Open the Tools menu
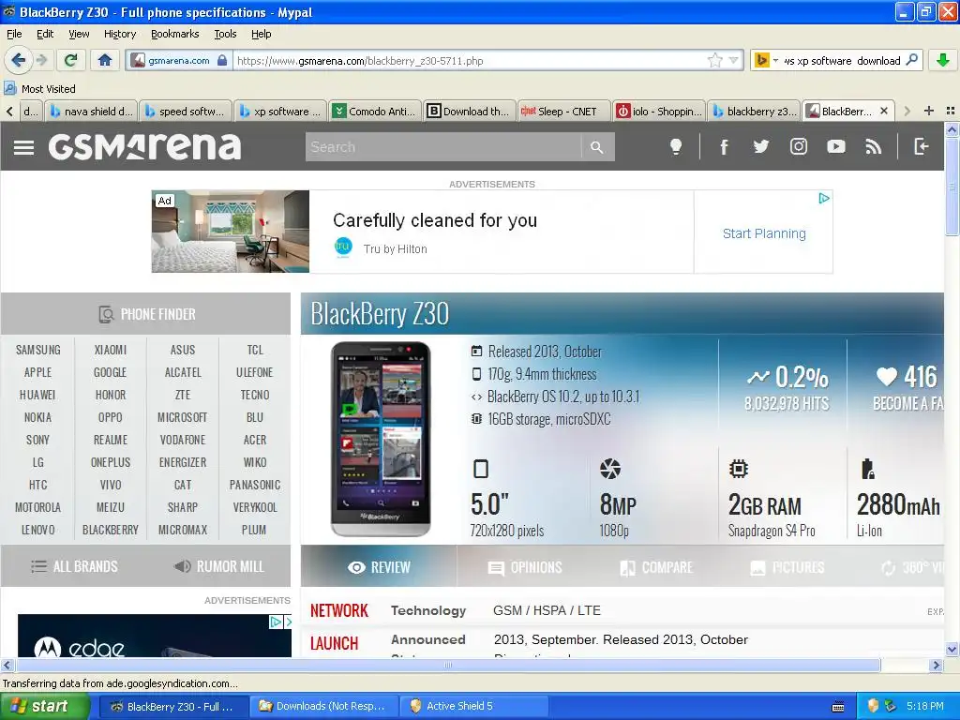The image size is (960, 720). click(225, 34)
